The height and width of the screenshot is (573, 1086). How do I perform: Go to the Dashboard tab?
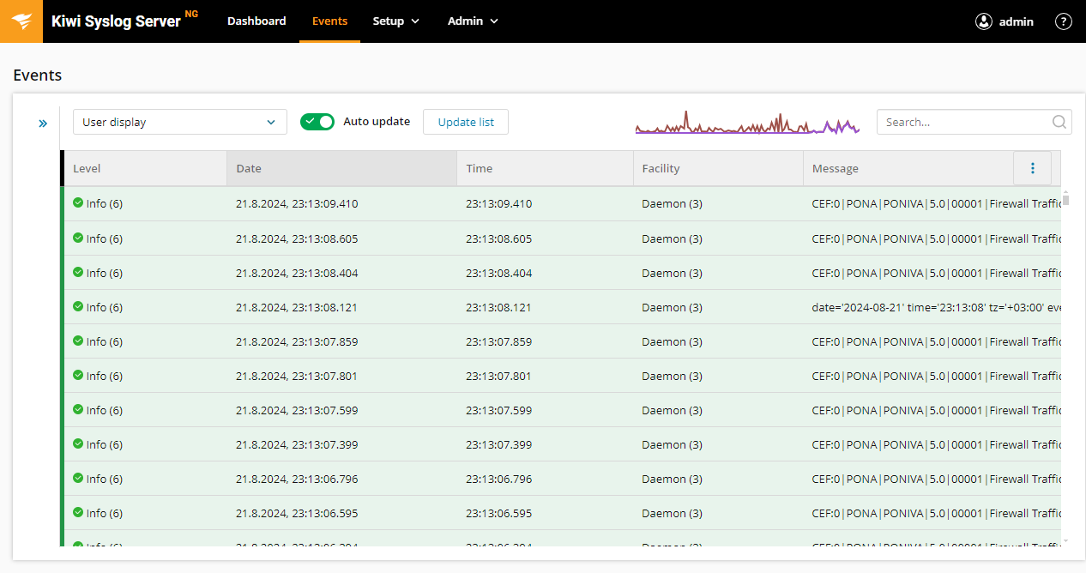(x=256, y=21)
